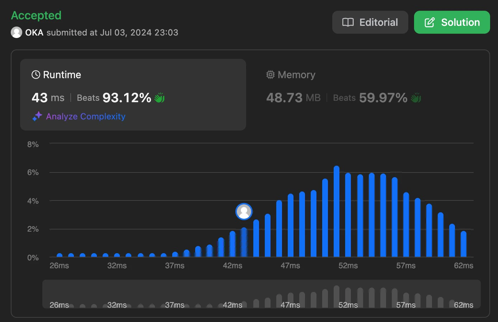Click the 6% y-axis label
This screenshot has width=498, height=322.
33,172
